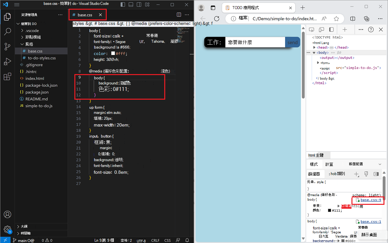Viewport: 388px width, 243px height.
Task: Toggle the split editor layout in VS Code
Action: coord(179,15)
